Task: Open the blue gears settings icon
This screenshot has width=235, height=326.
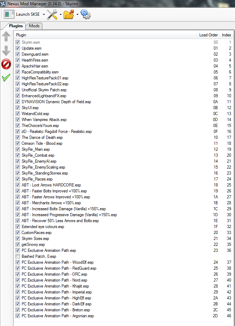Action: [x=85, y=14]
